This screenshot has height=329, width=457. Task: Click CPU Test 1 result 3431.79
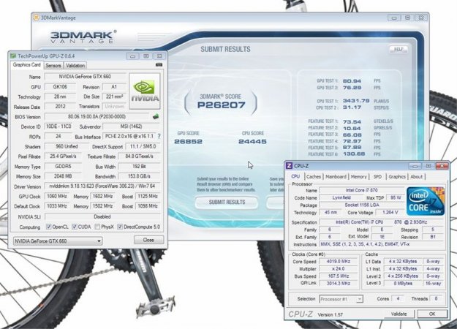click(x=356, y=101)
